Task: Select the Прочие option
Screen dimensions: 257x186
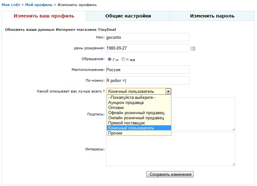Action: coord(115,133)
